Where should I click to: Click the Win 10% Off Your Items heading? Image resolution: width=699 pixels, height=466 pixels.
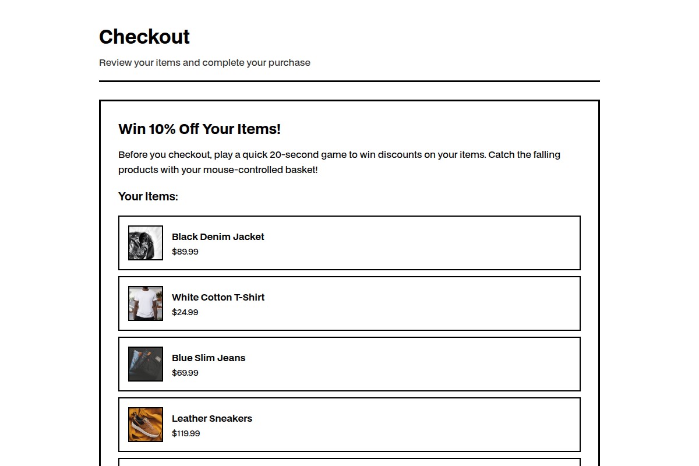(199, 129)
